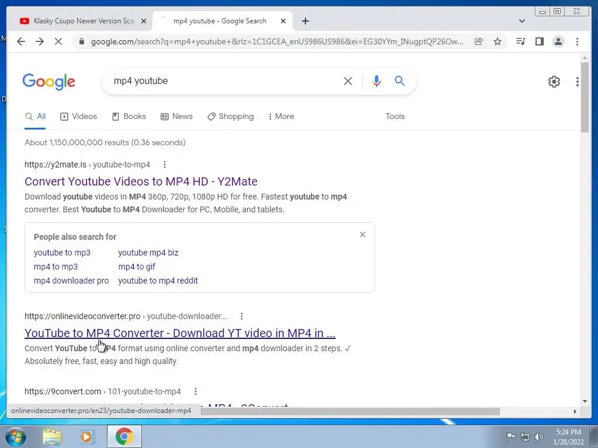This screenshot has width=598, height=448.
Task: Open Chrome three-dot menu
Action: click(577, 41)
